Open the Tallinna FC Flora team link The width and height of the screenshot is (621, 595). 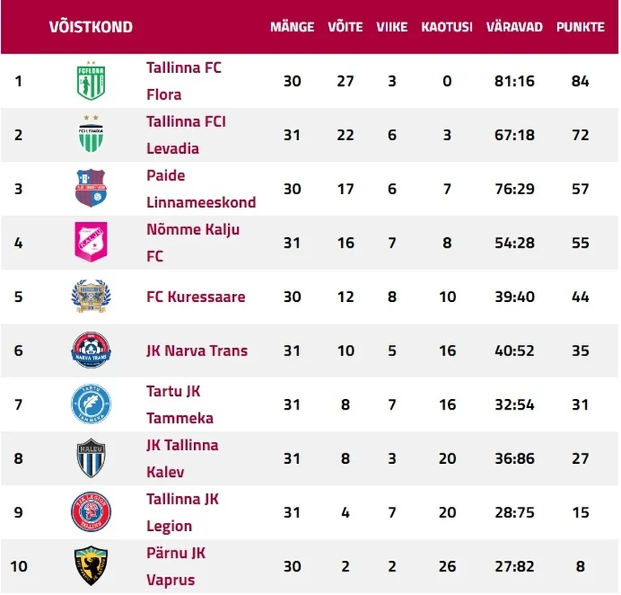click(x=184, y=81)
